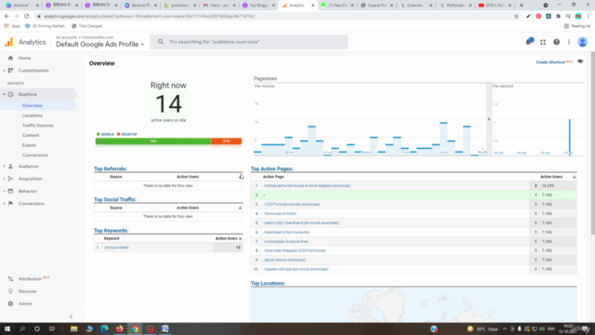Click the orange DESKTOP percentage bar

pyautogui.click(x=226, y=141)
